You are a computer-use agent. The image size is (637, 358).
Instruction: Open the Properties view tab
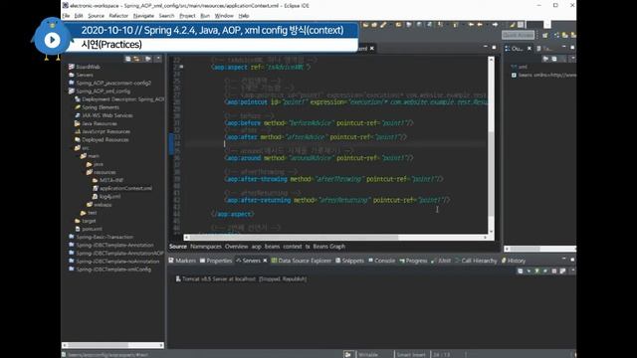[x=216, y=261]
